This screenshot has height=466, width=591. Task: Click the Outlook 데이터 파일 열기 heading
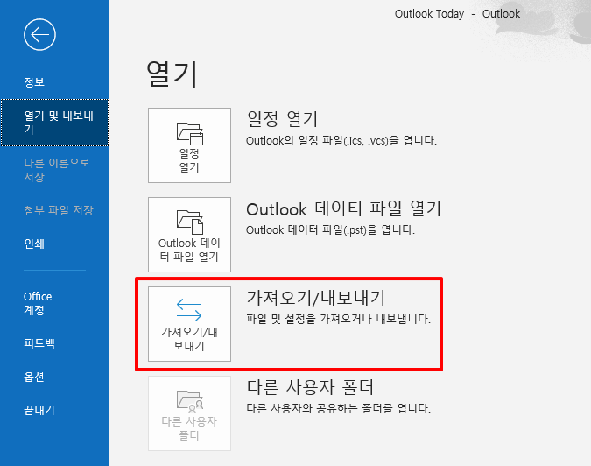click(343, 208)
